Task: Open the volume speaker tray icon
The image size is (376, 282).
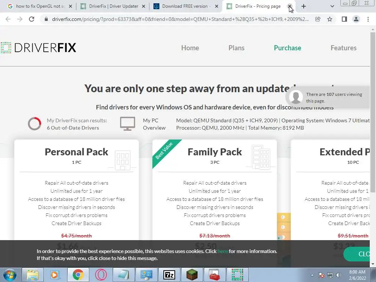Action: pyautogui.click(x=339, y=275)
